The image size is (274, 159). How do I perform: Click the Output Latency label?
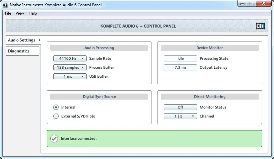click(213, 67)
